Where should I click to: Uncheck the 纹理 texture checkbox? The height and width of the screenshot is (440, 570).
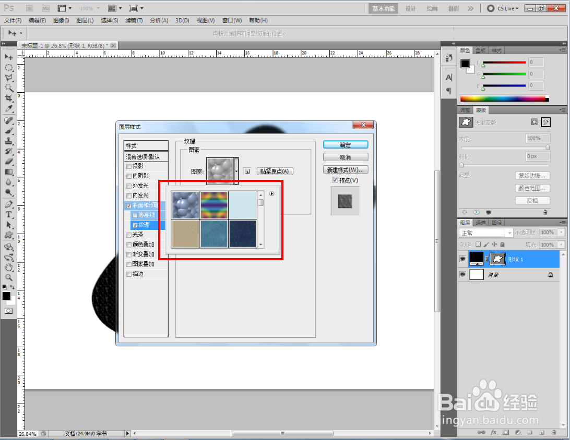click(x=135, y=225)
